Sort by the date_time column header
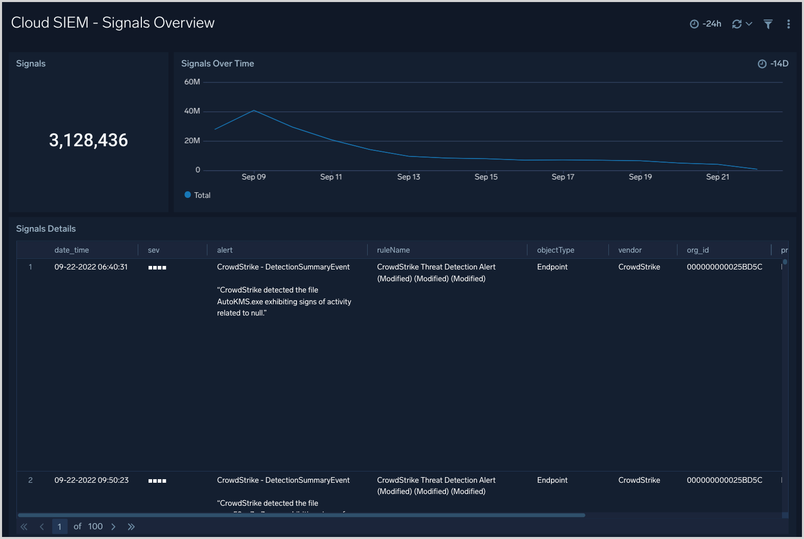Viewport: 804px width, 539px height. point(72,250)
